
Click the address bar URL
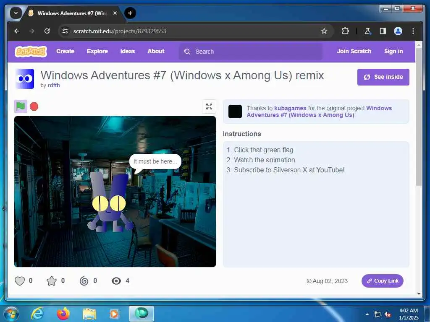click(120, 31)
